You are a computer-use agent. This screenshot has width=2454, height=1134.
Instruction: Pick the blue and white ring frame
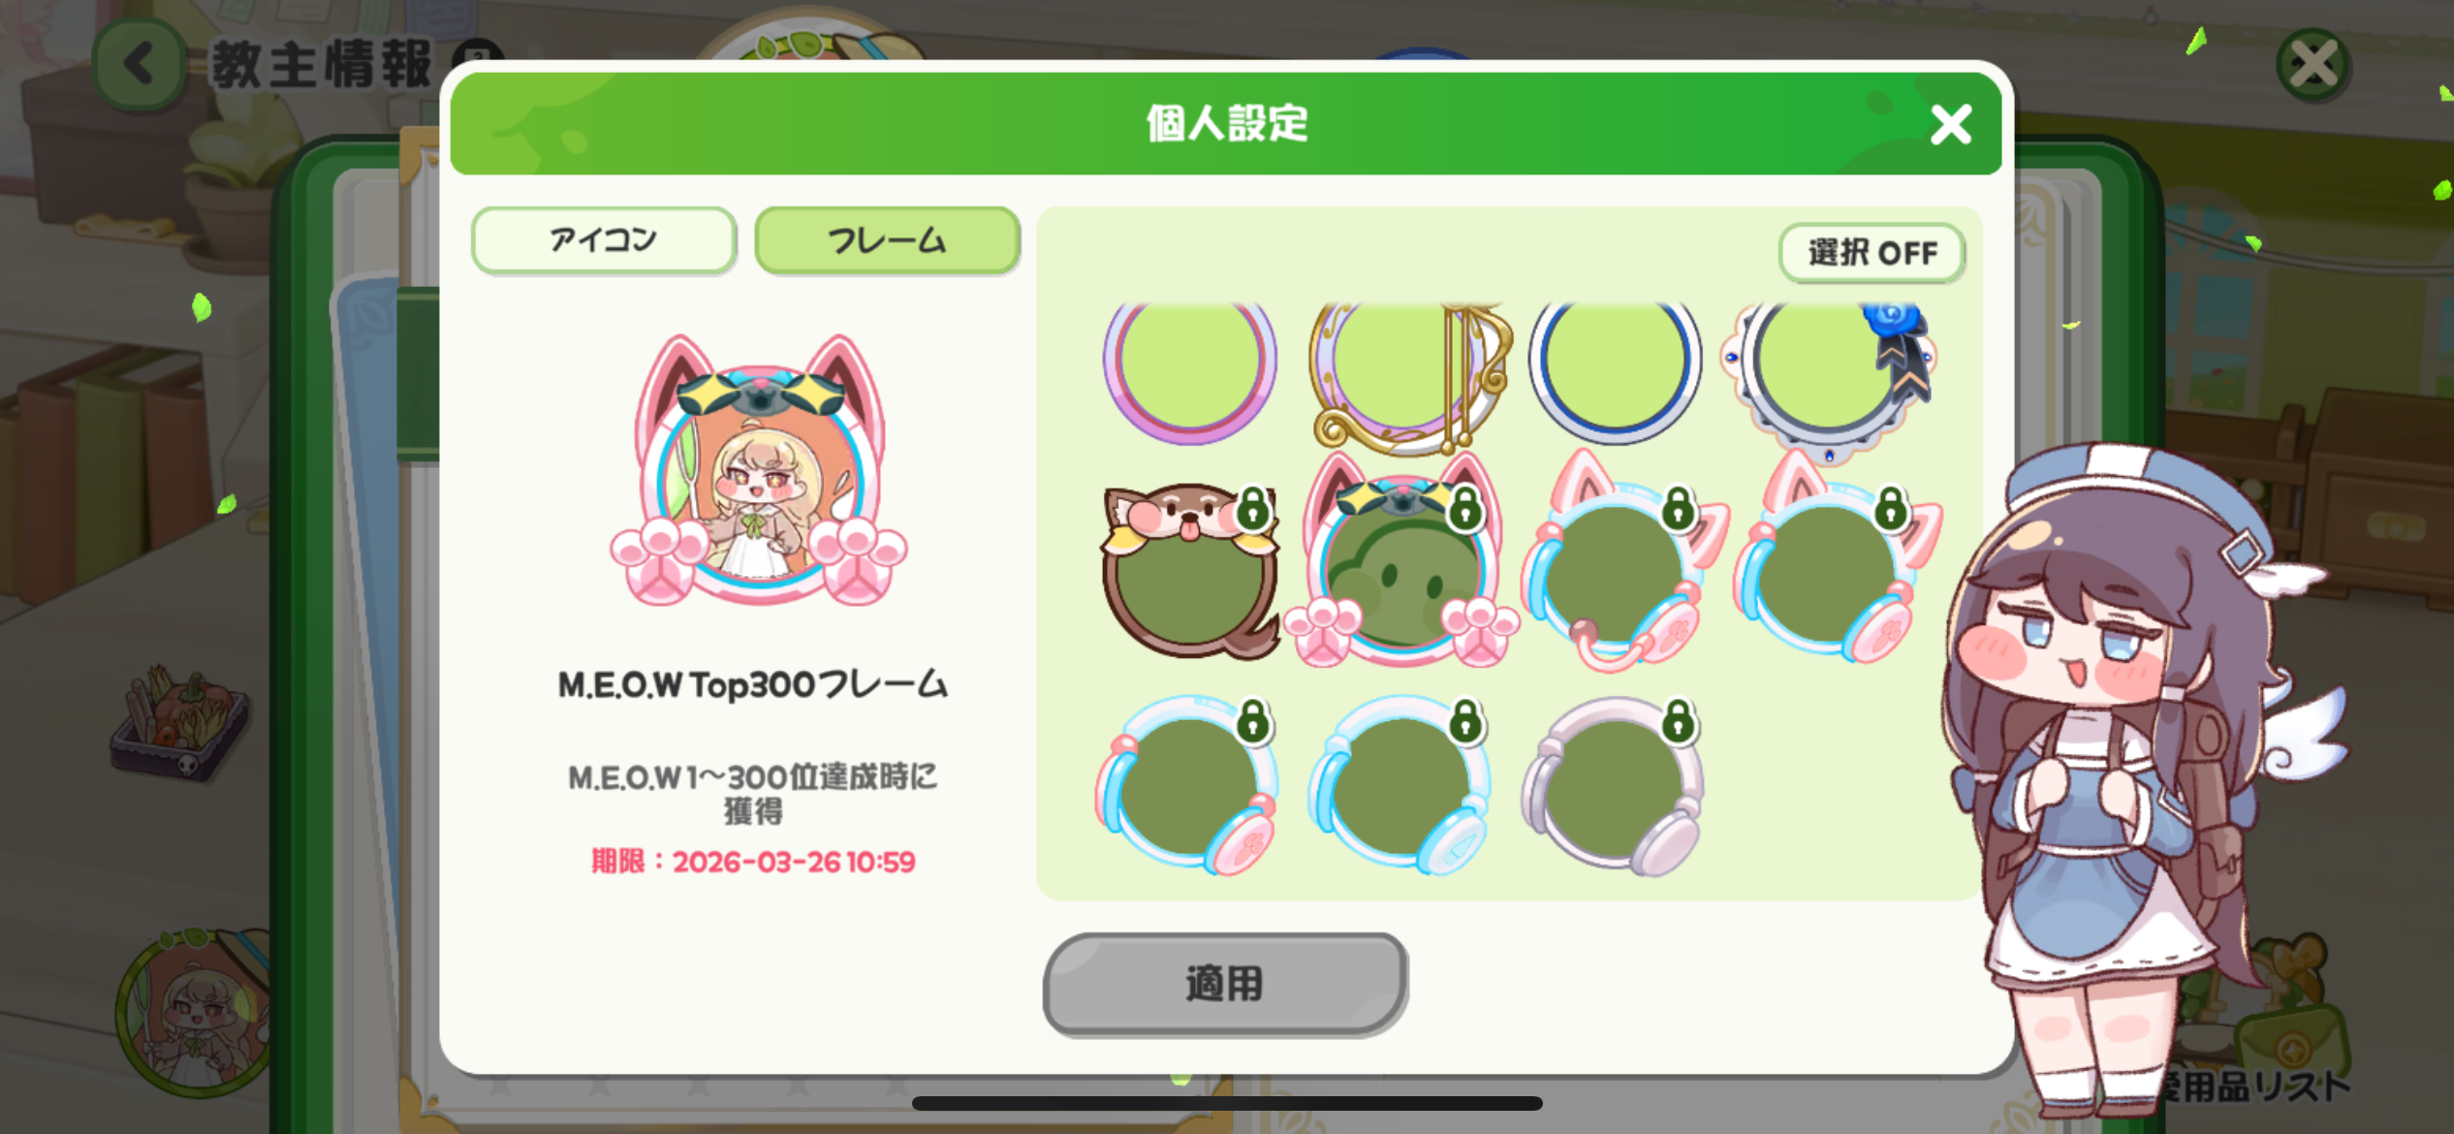pos(1615,369)
